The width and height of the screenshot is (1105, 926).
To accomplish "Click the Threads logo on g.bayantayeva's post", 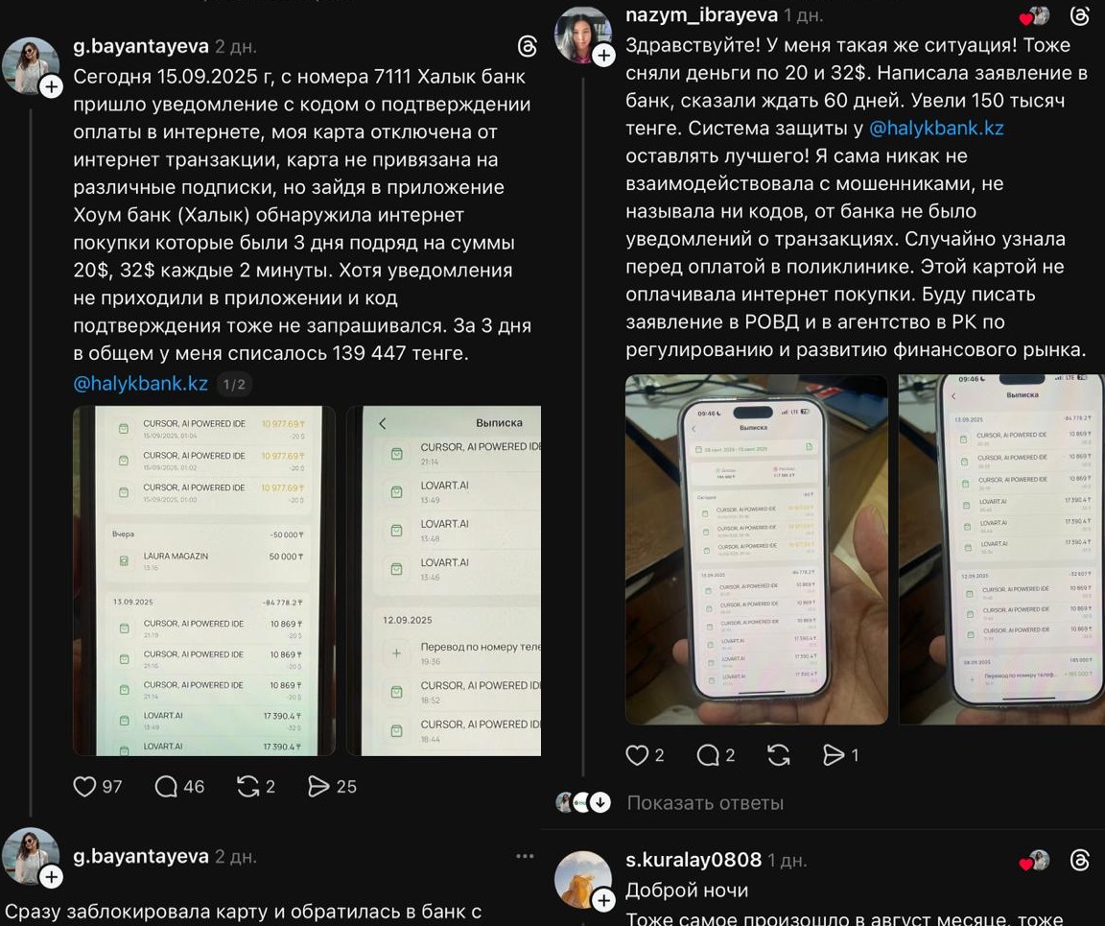I will click(528, 47).
